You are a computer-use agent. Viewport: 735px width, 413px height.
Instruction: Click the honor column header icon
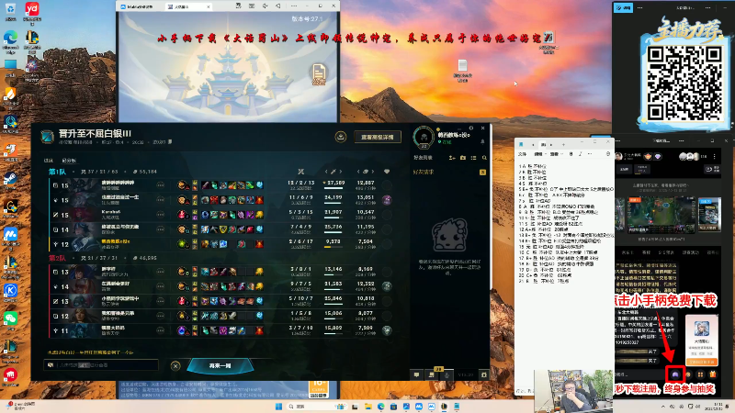[x=387, y=172]
